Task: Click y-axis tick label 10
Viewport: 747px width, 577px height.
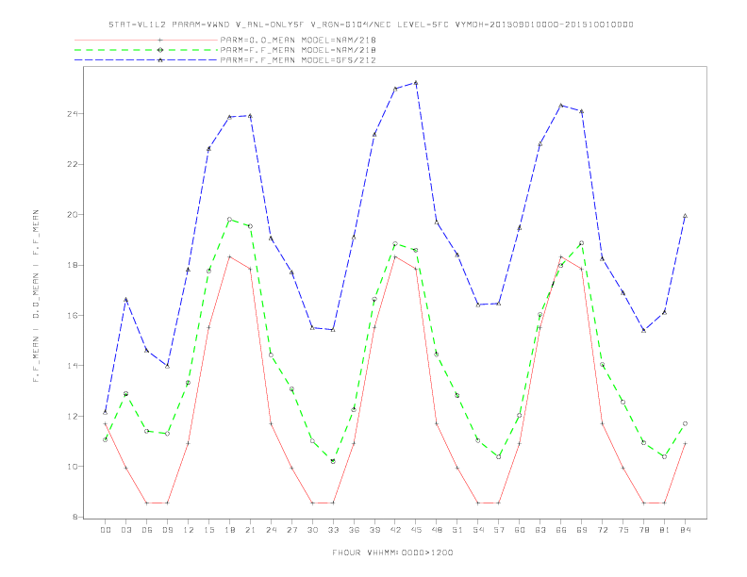Action: (73, 467)
